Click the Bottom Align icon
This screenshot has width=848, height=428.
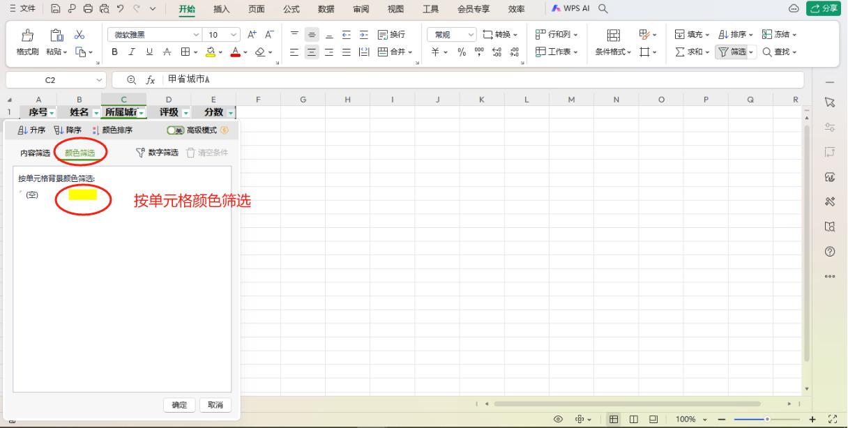click(330, 35)
